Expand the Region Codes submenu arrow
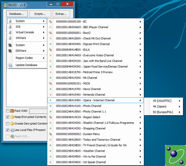 pos(44,58)
